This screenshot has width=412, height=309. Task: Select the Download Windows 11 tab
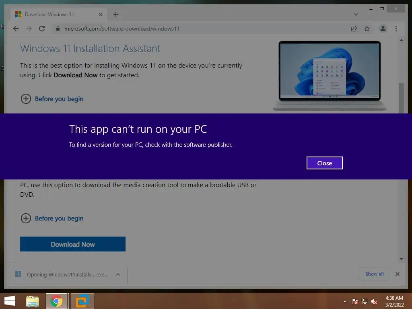coord(58,14)
